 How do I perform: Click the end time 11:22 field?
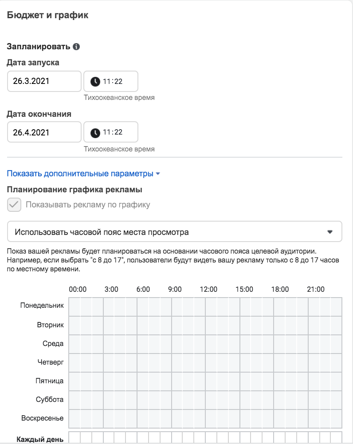pos(111,132)
